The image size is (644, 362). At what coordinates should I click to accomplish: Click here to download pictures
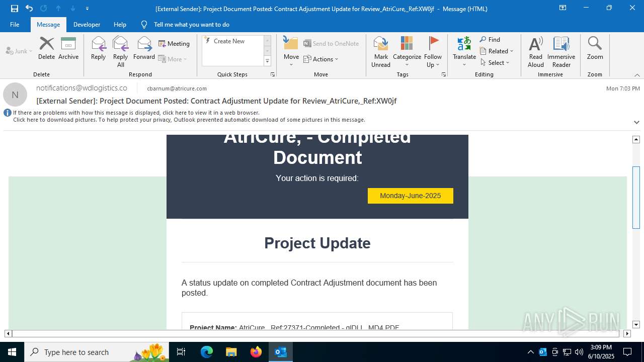(x=189, y=120)
